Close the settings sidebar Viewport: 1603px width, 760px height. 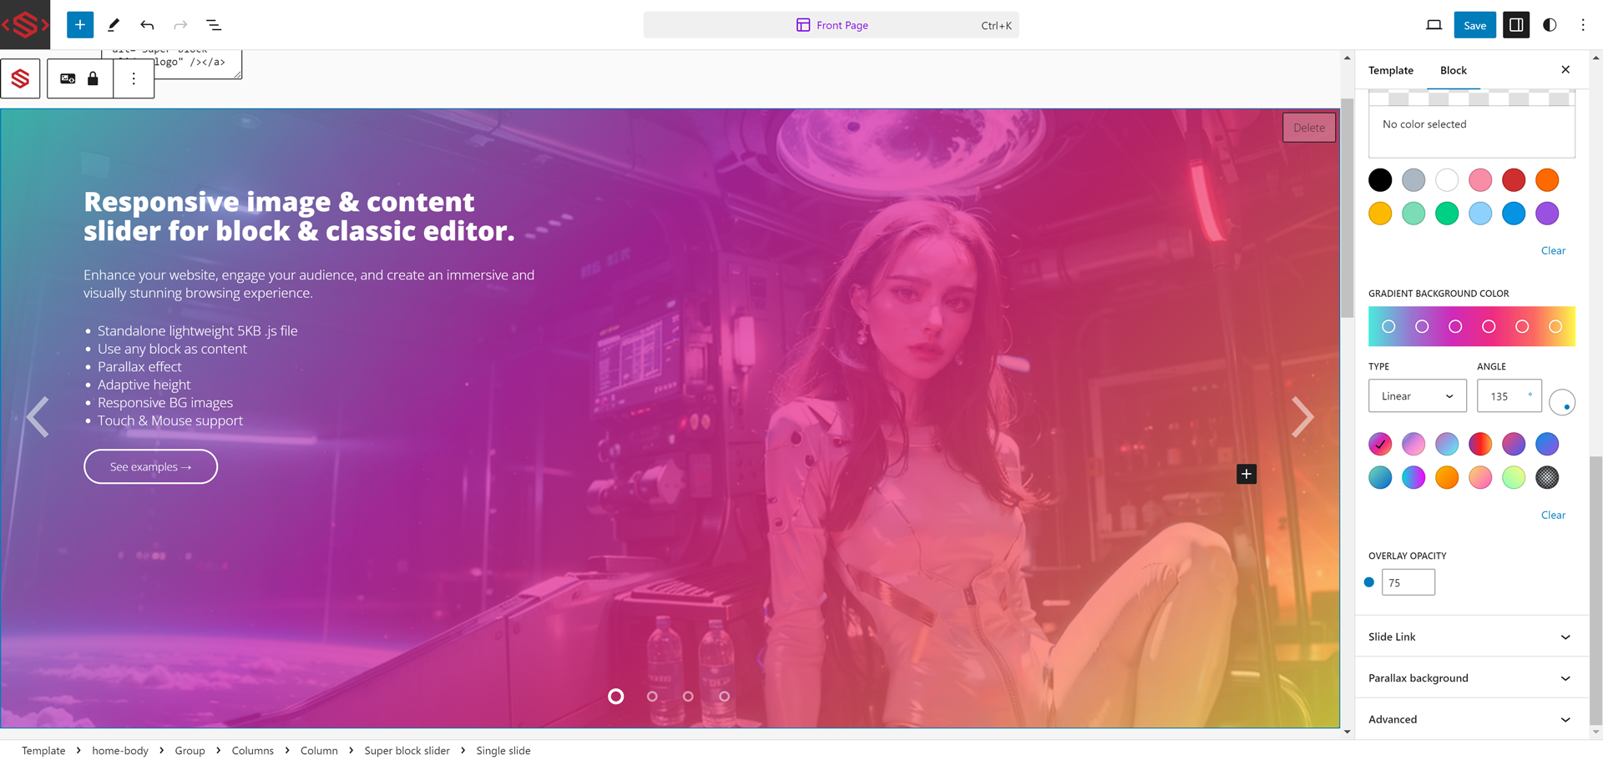tap(1565, 70)
